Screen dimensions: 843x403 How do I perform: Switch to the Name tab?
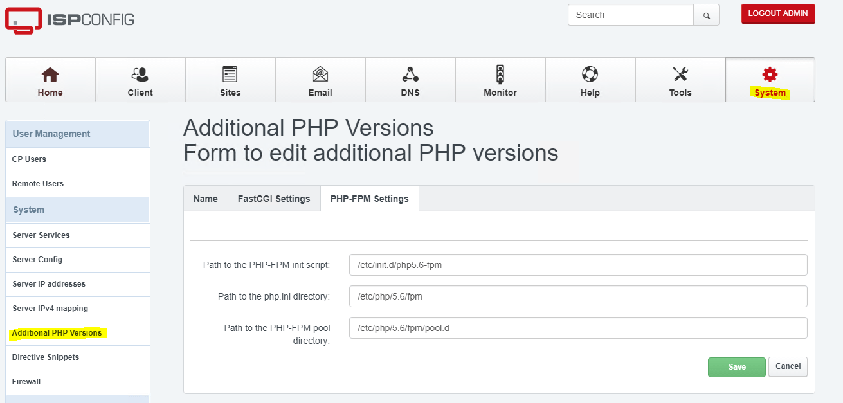coord(206,199)
